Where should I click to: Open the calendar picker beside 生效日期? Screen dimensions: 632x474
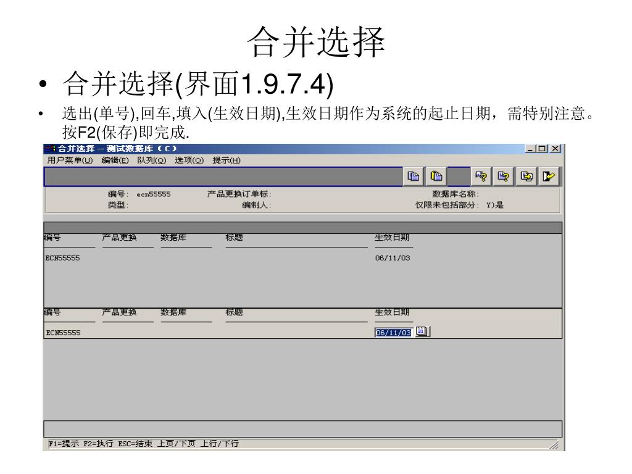(x=422, y=331)
